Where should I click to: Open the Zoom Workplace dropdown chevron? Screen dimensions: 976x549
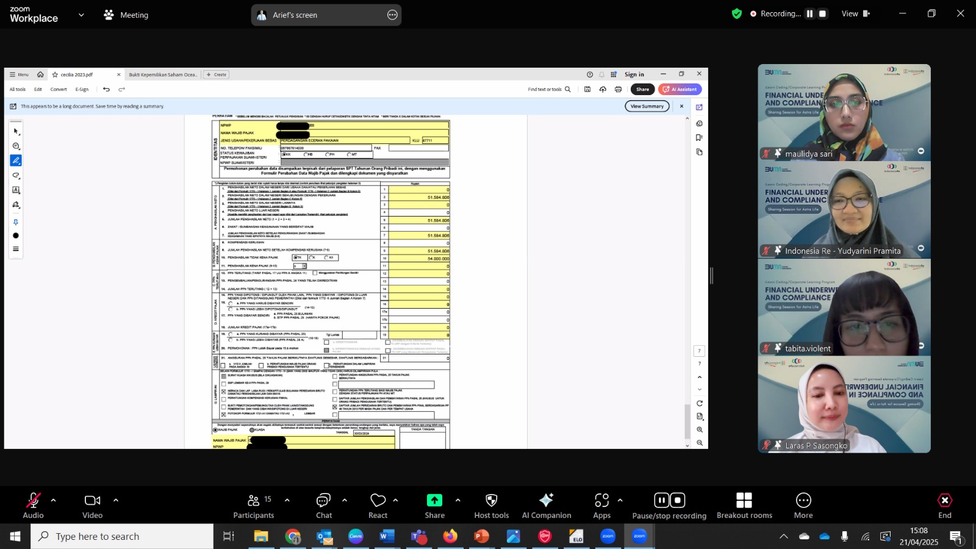pyautogui.click(x=81, y=15)
